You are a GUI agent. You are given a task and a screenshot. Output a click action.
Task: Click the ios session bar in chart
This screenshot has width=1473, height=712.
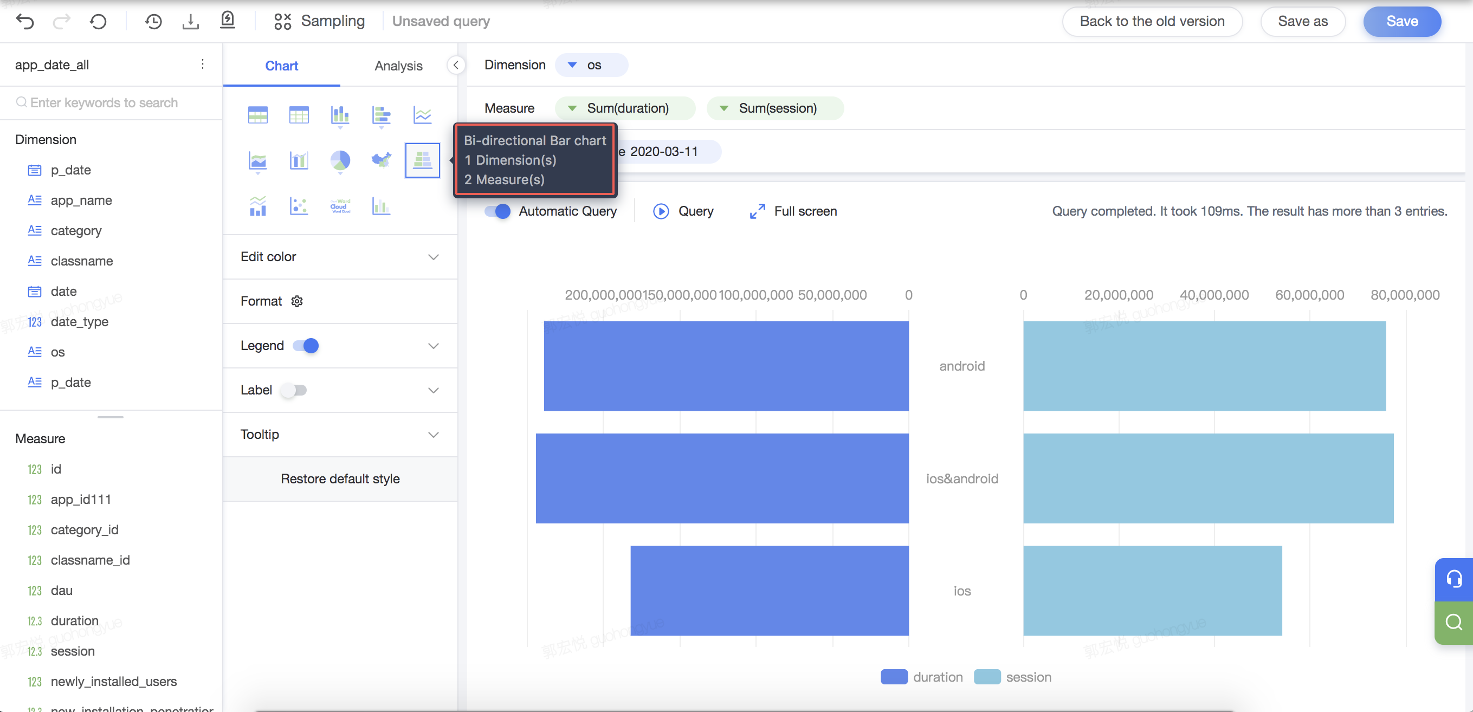[1152, 590]
